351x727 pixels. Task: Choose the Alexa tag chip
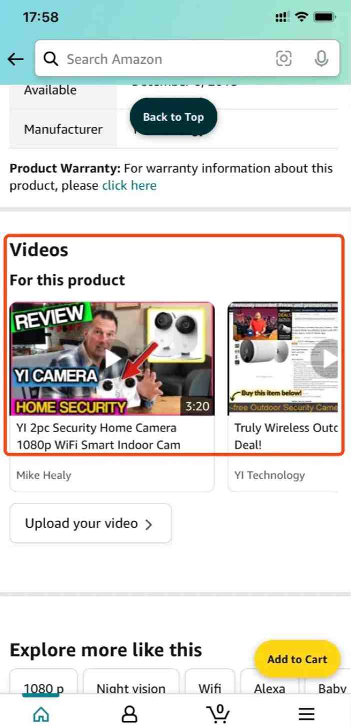click(269, 687)
